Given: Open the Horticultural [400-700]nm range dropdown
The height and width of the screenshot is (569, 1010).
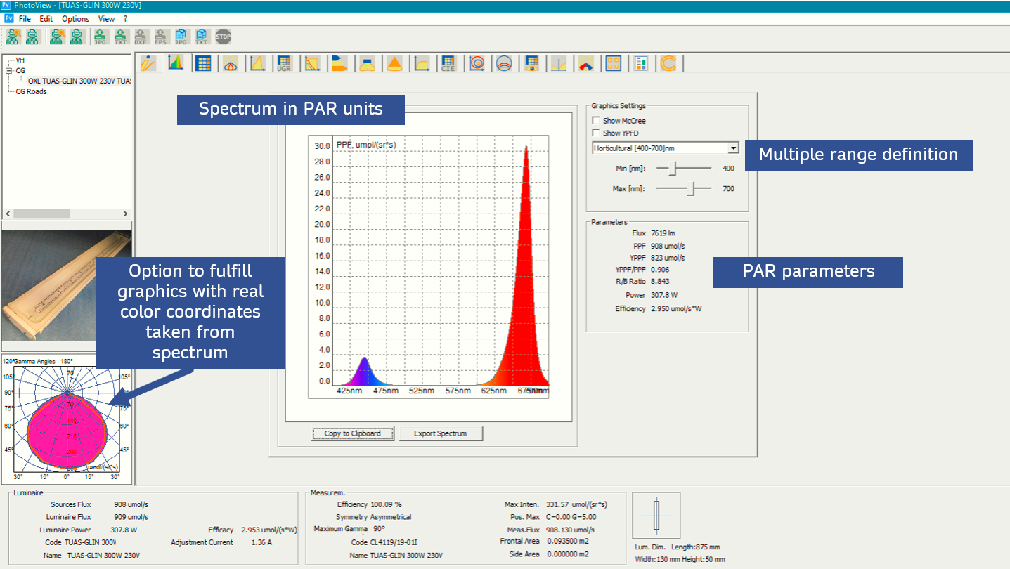Looking at the screenshot, I should point(733,148).
